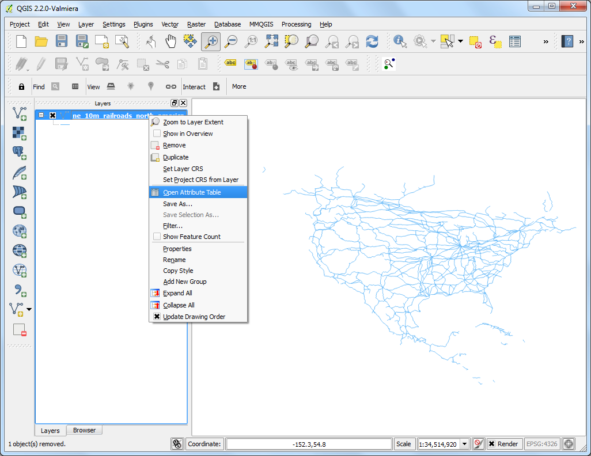Collapse the railroads layer tree node
Screen dimensions: 591x456
41,115
